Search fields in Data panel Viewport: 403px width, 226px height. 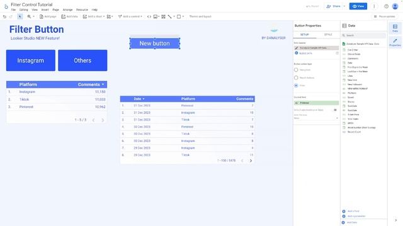click(364, 35)
